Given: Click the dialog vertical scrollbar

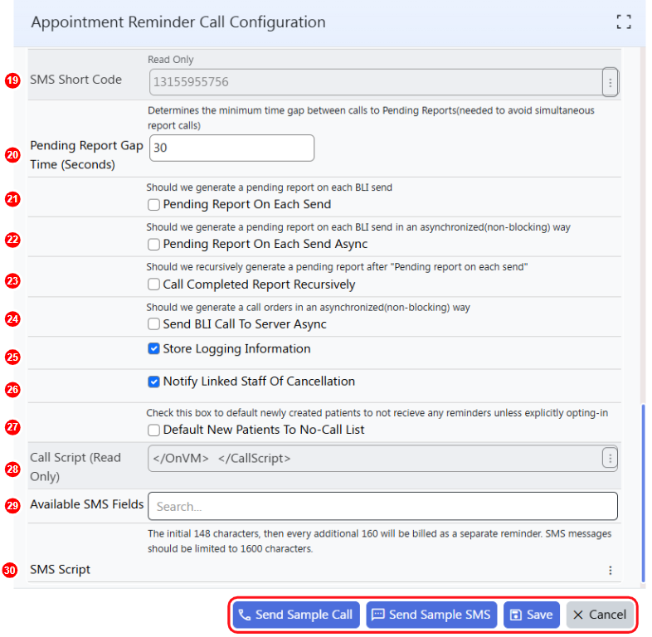Looking at the screenshot, I should pos(643,494).
